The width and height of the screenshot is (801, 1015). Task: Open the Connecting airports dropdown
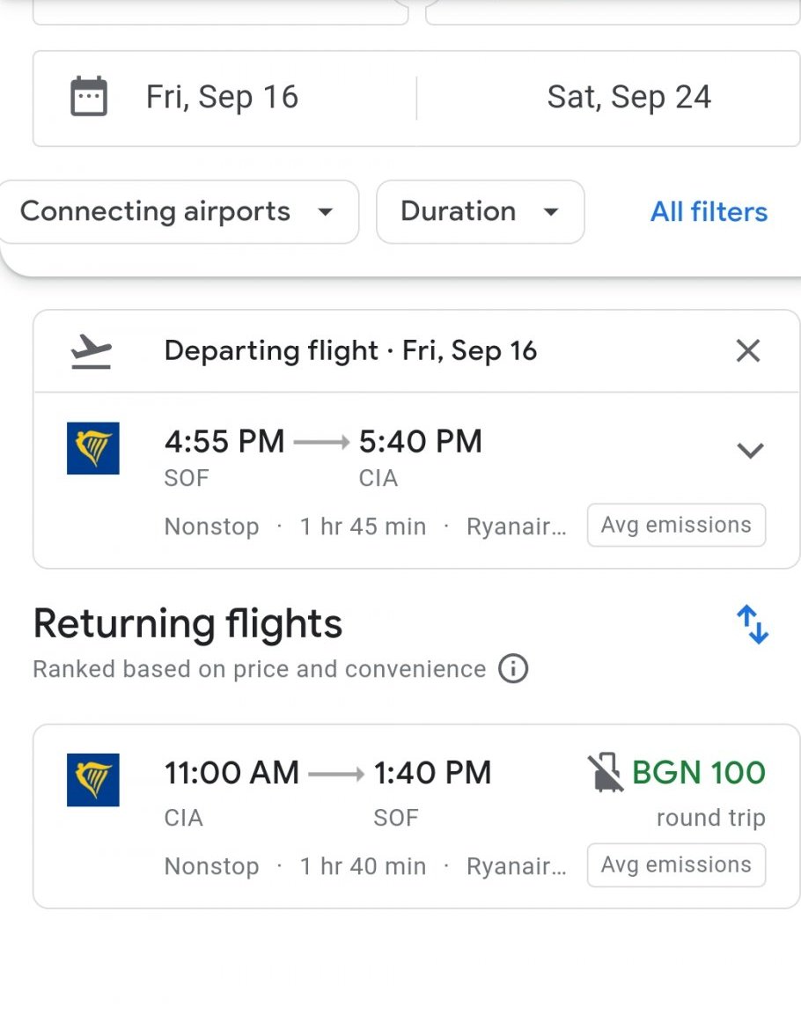pos(177,212)
